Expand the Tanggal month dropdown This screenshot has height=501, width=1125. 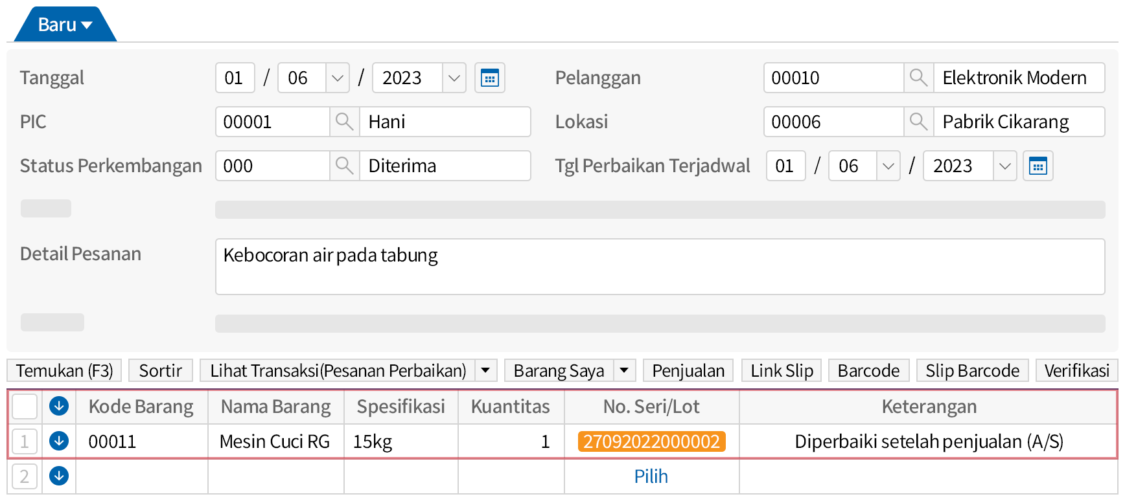(x=337, y=78)
